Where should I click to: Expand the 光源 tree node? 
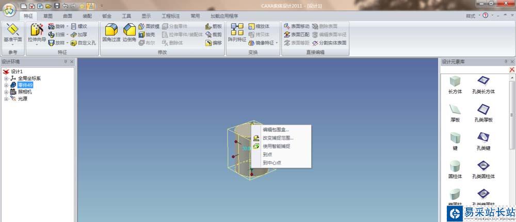point(6,99)
